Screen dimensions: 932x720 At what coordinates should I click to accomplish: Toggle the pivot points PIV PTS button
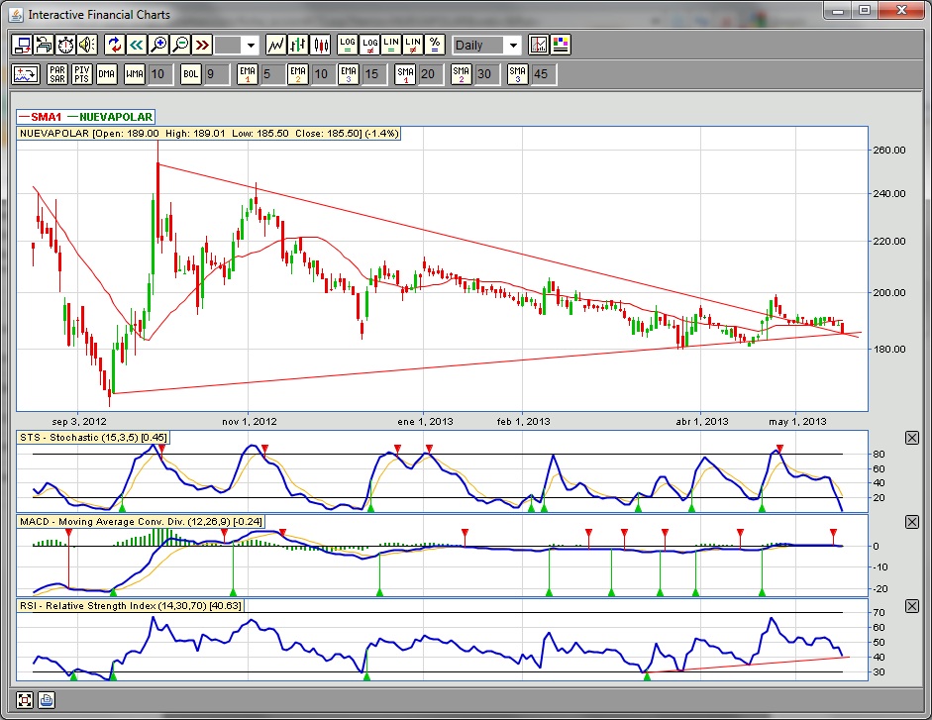(81, 74)
